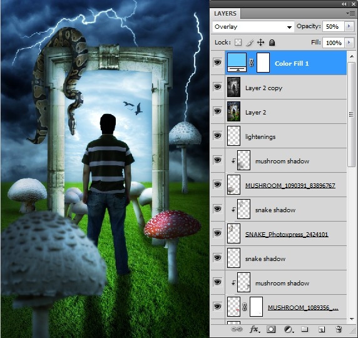Screen dimensions: 358x338
Task: Click the Layer 2 copy thumbnail
Action: (233, 87)
